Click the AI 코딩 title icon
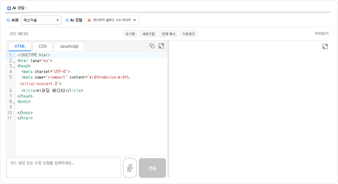 click(9, 8)
